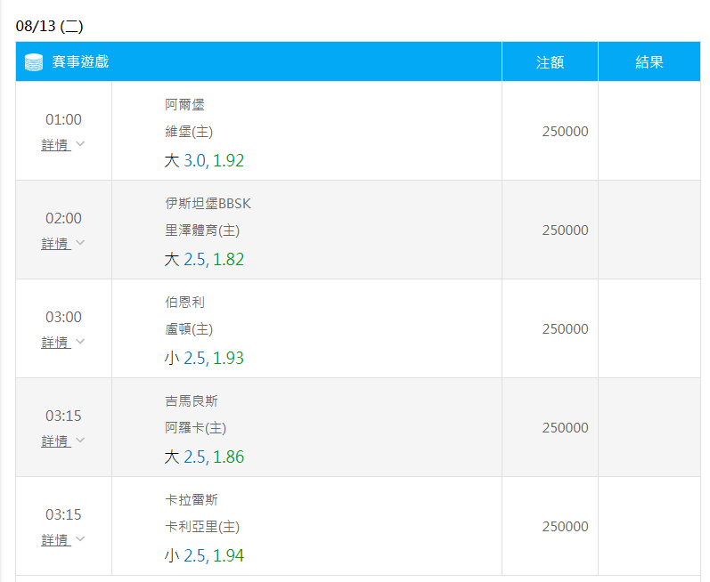Screen dimensions: 710x582
Task: Select the 大 2.5, 1.82 odds
Action: click(x=204, y=259)
